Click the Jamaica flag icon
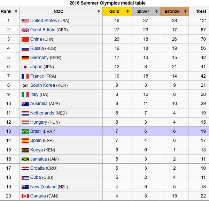209x201 pixels. 25,159
